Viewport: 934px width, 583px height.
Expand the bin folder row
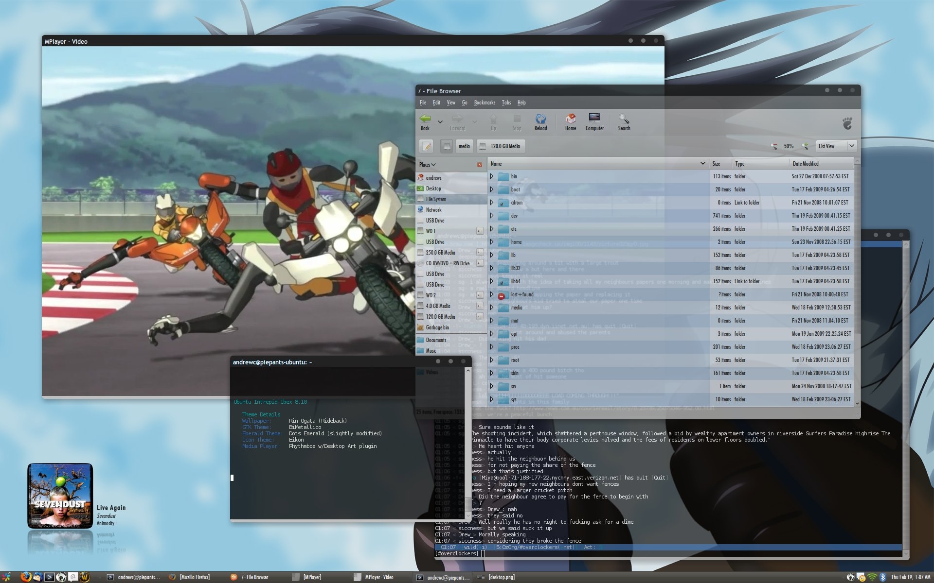[492, 176]
